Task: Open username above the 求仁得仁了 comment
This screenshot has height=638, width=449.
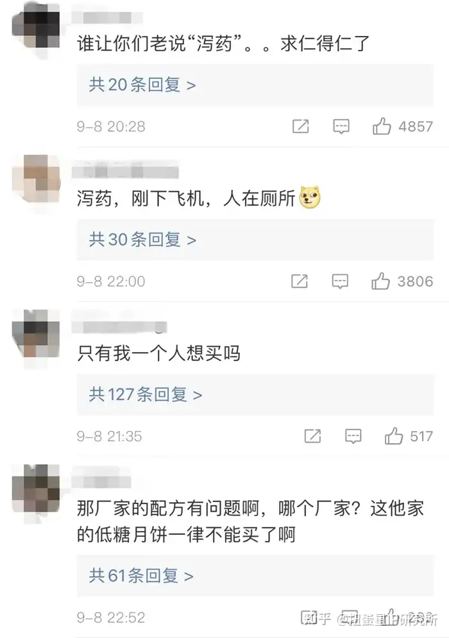Action: pyautogui.click(x=107, y=17)
